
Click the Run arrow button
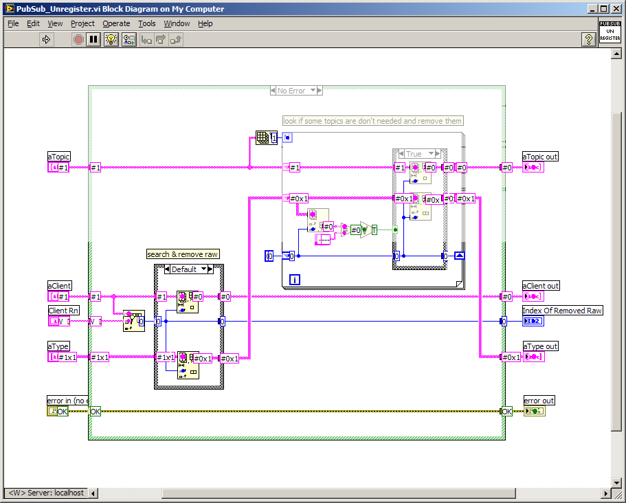[x=47, y=40]
